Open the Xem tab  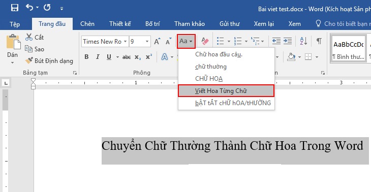295,24
